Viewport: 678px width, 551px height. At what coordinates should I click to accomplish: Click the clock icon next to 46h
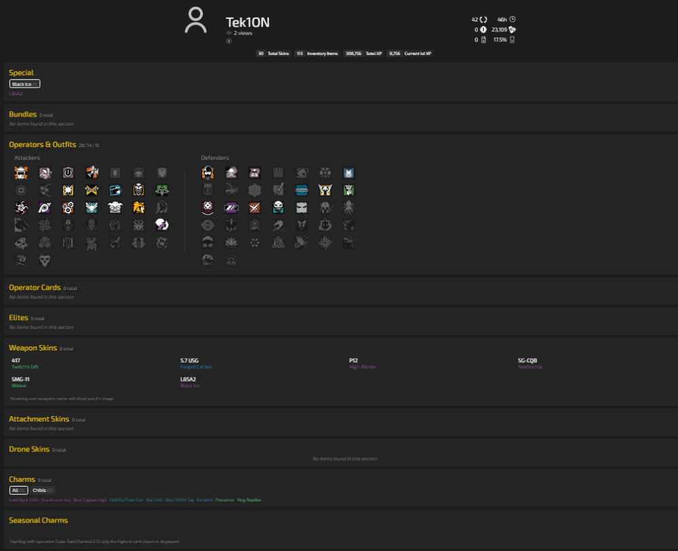[x=513, y=20]
